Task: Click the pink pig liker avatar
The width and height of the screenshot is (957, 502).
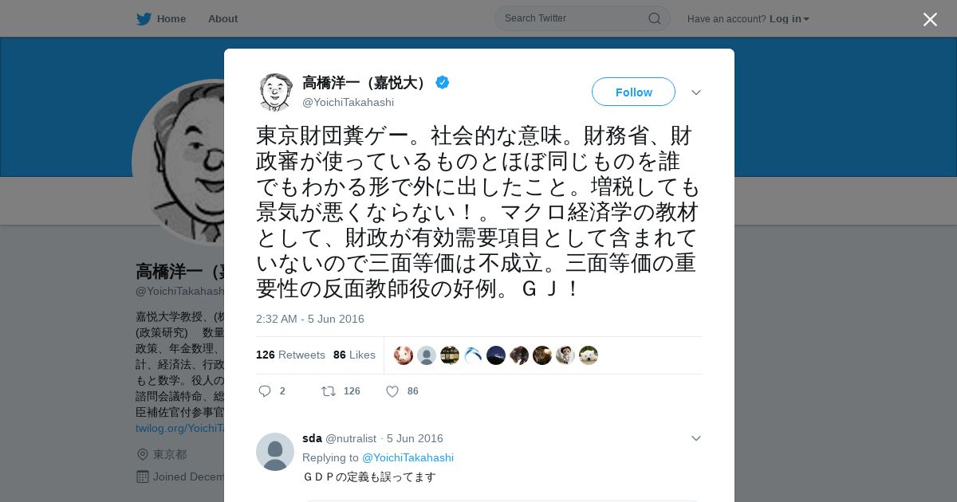Action: tap(404, 355)
